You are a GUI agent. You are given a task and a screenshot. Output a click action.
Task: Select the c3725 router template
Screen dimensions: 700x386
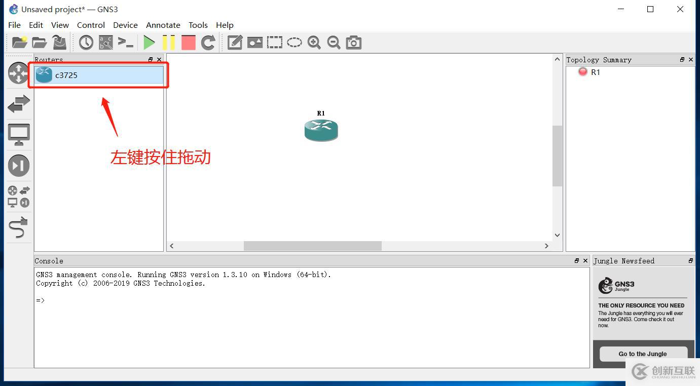99,75
